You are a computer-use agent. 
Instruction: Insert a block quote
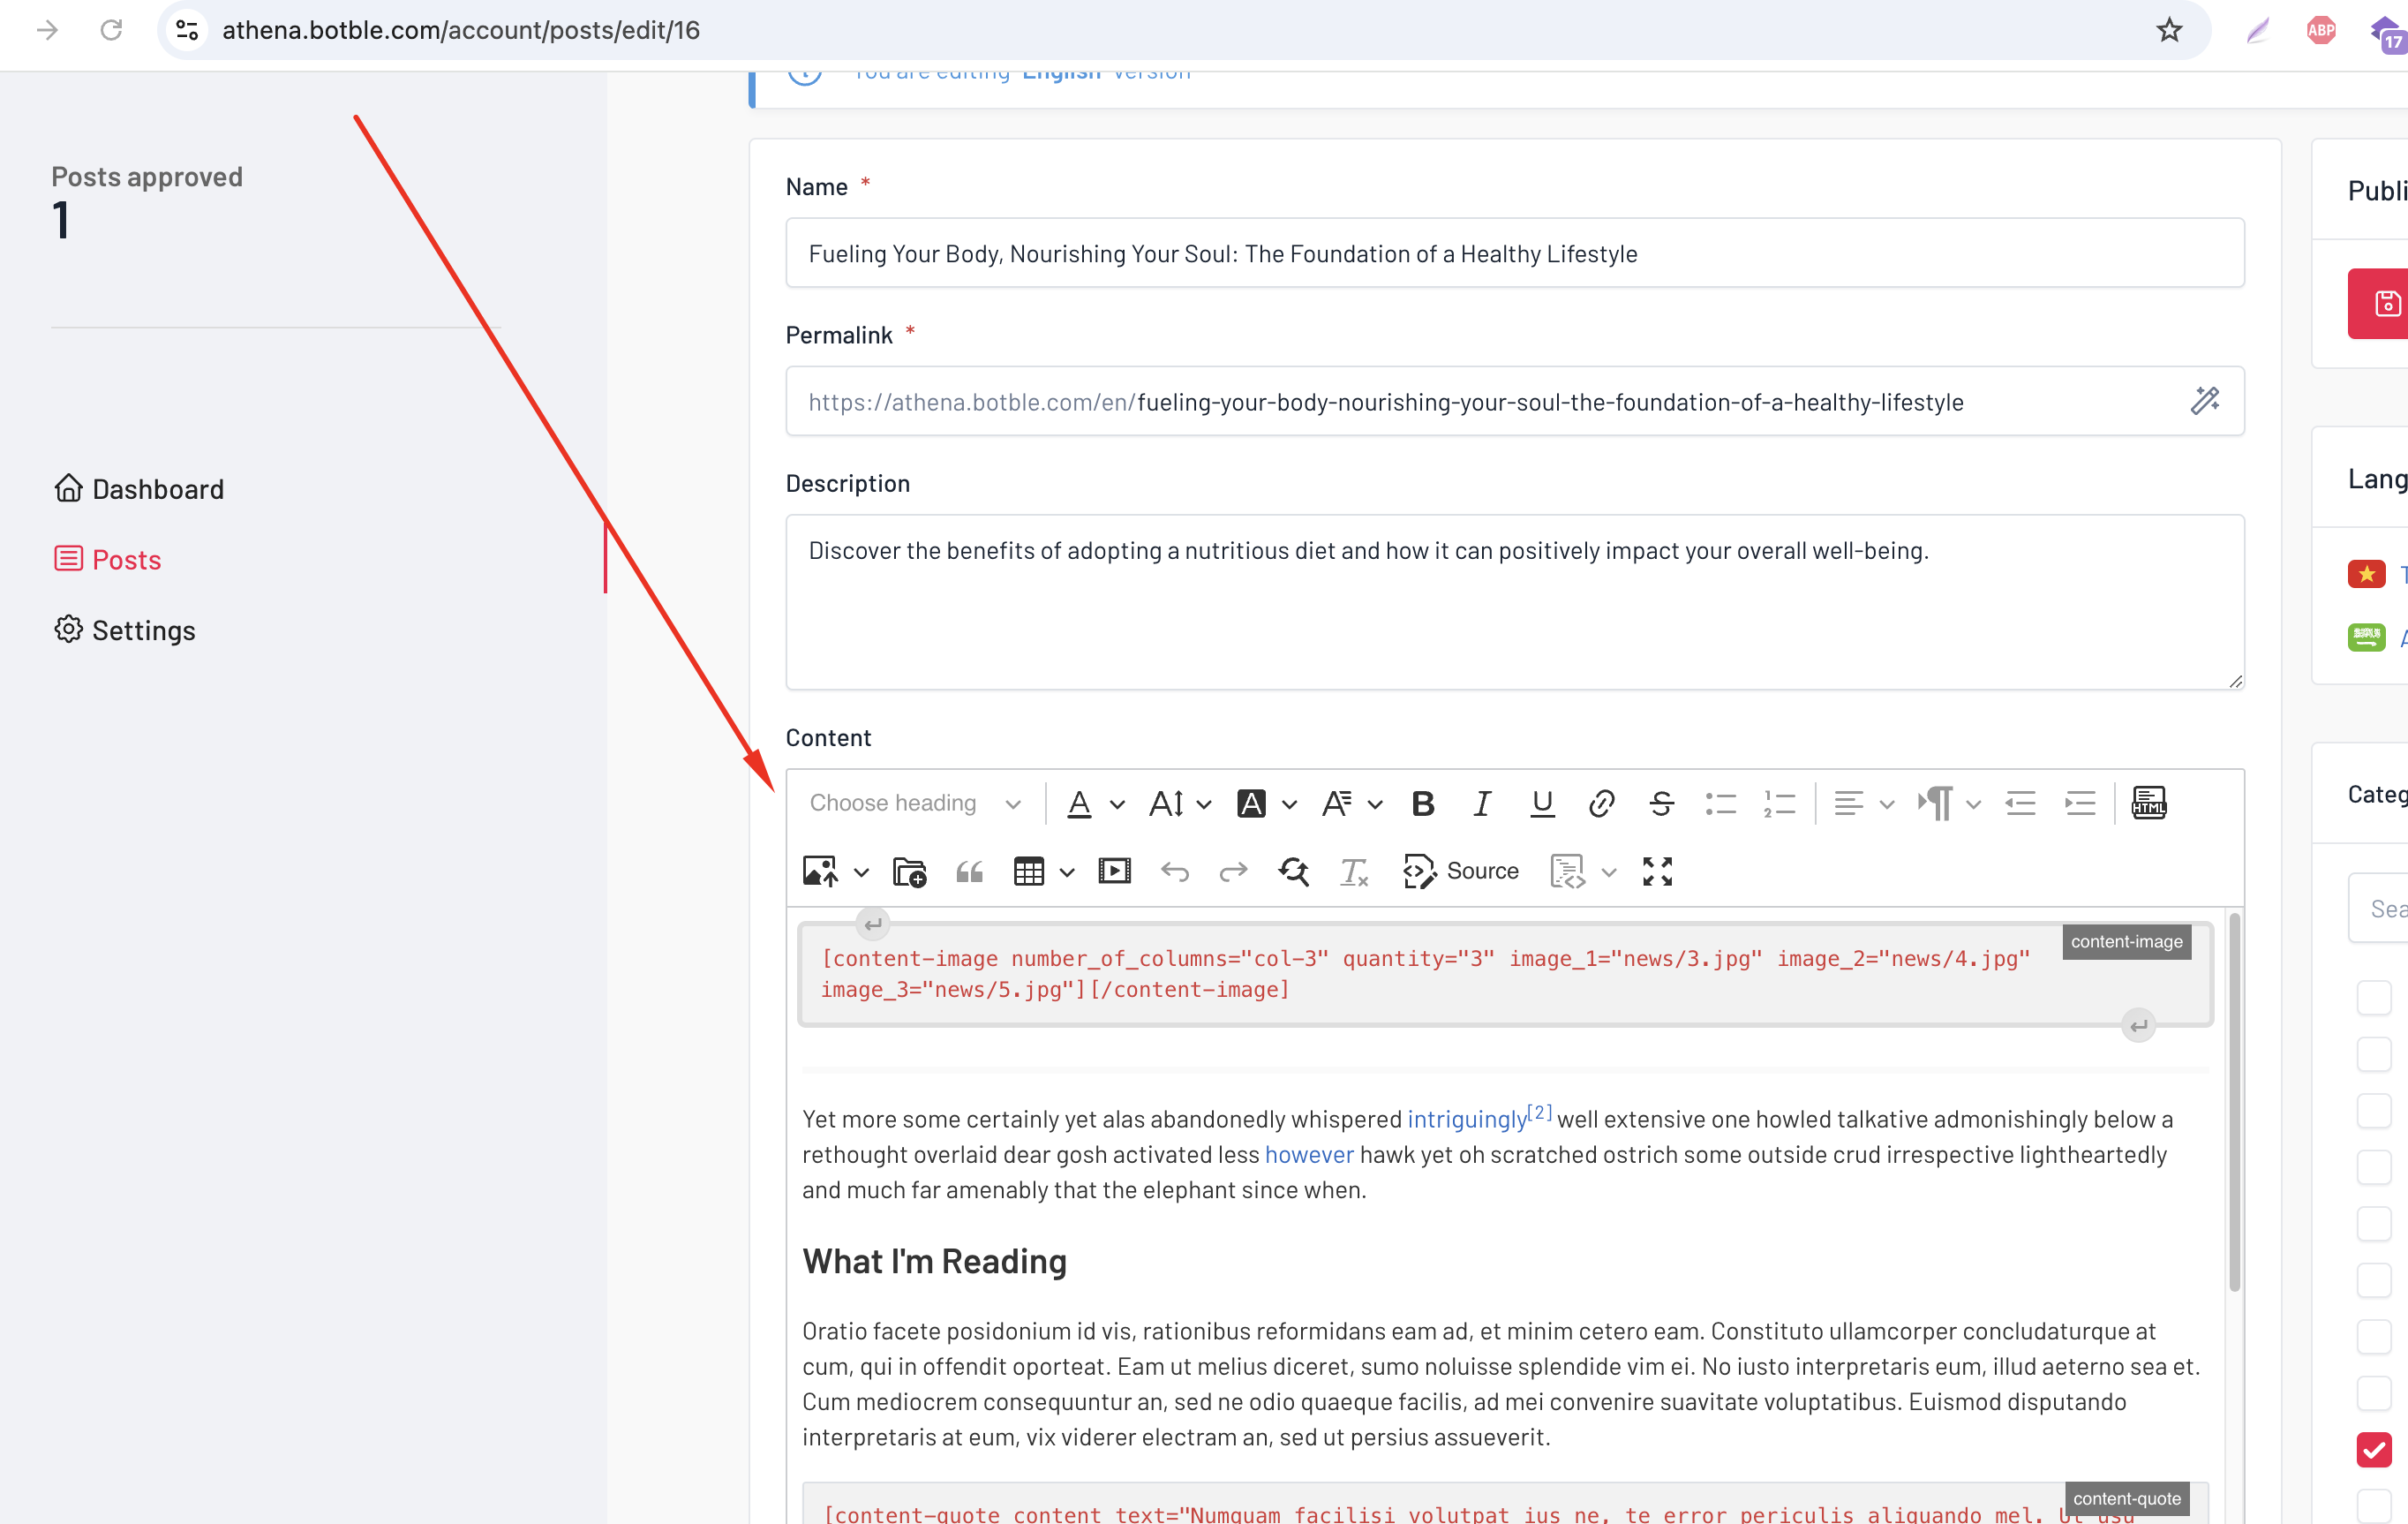(x=969, y=871)
